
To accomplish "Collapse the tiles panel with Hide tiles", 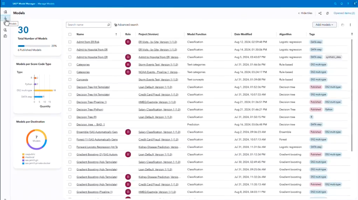I will 305,13.
